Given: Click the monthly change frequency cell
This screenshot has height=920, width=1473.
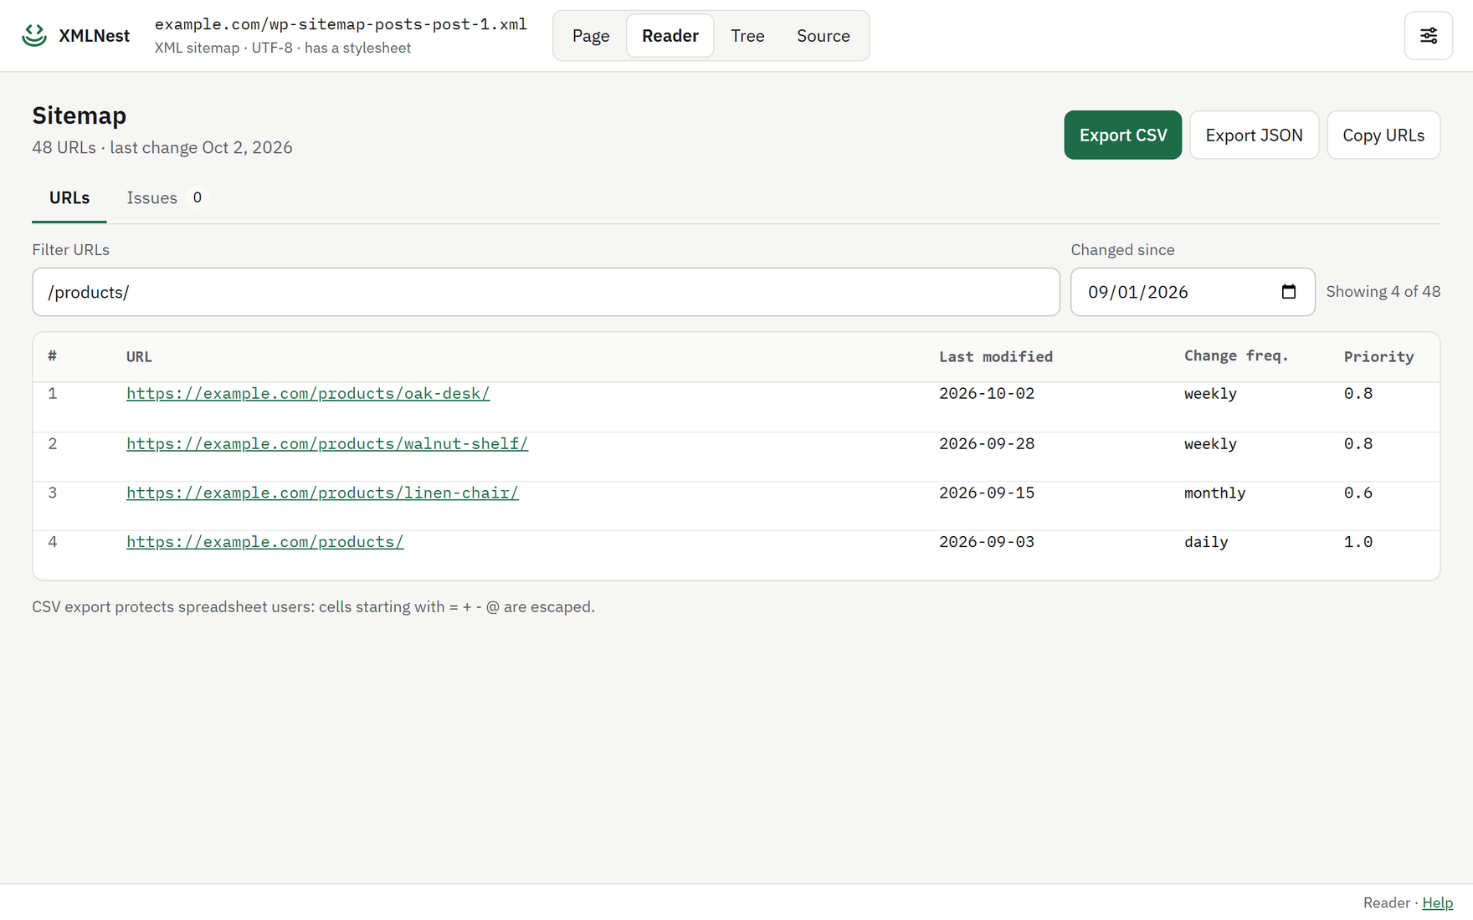Looking at the screenshot, I should click(x=1214, y=493).
